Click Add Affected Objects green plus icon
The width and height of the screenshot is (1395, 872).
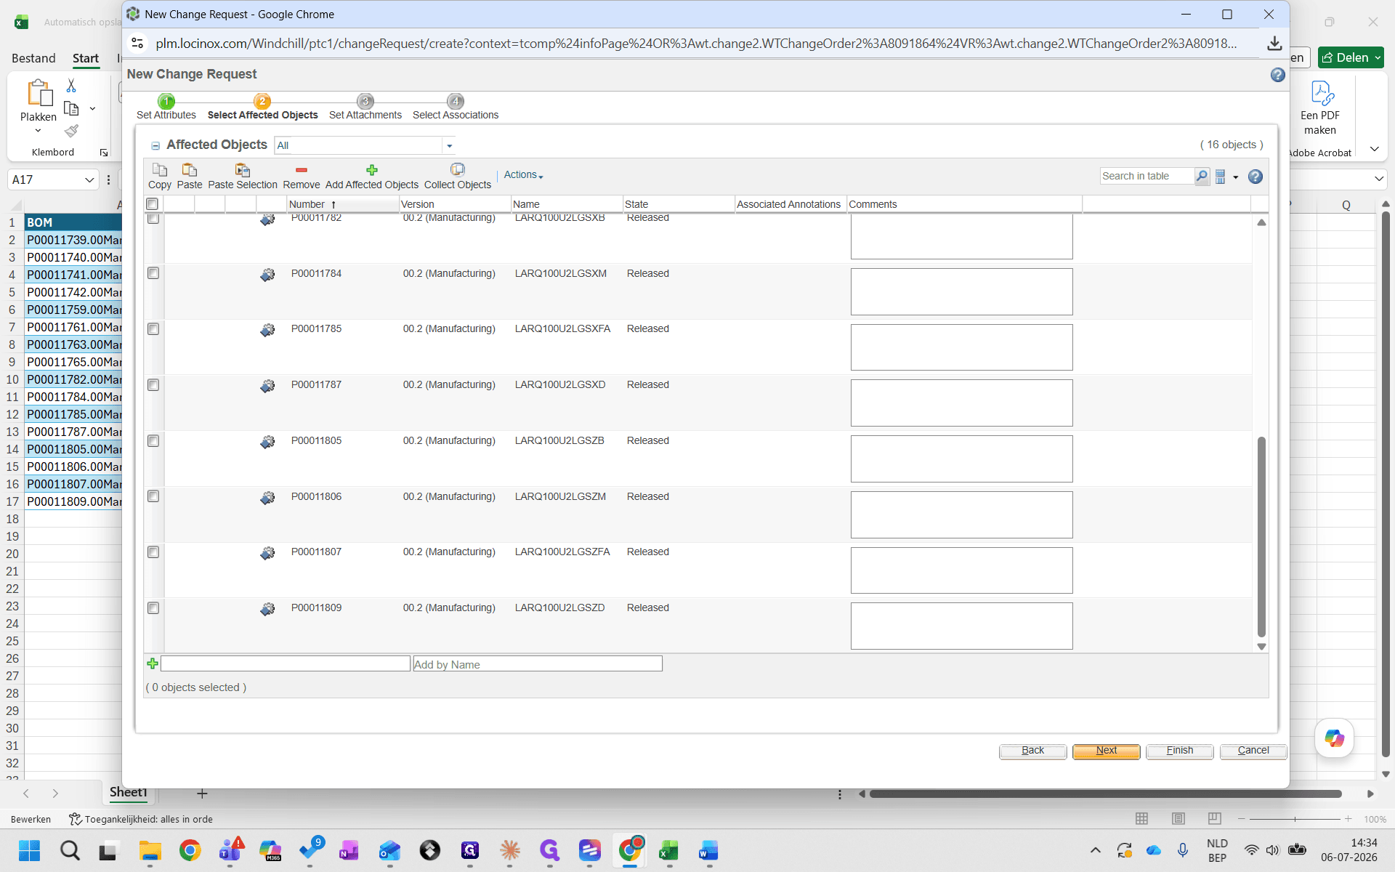[x=372, y=170]
